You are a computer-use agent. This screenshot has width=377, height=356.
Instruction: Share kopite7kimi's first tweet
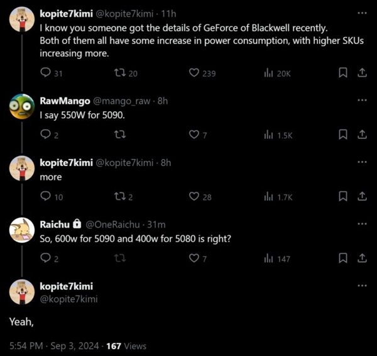click(362, 73)
